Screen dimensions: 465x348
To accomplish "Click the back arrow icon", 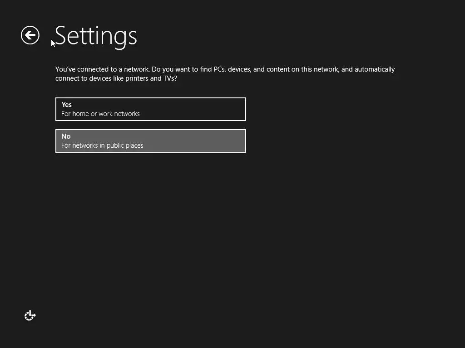I will pos(30,35).
